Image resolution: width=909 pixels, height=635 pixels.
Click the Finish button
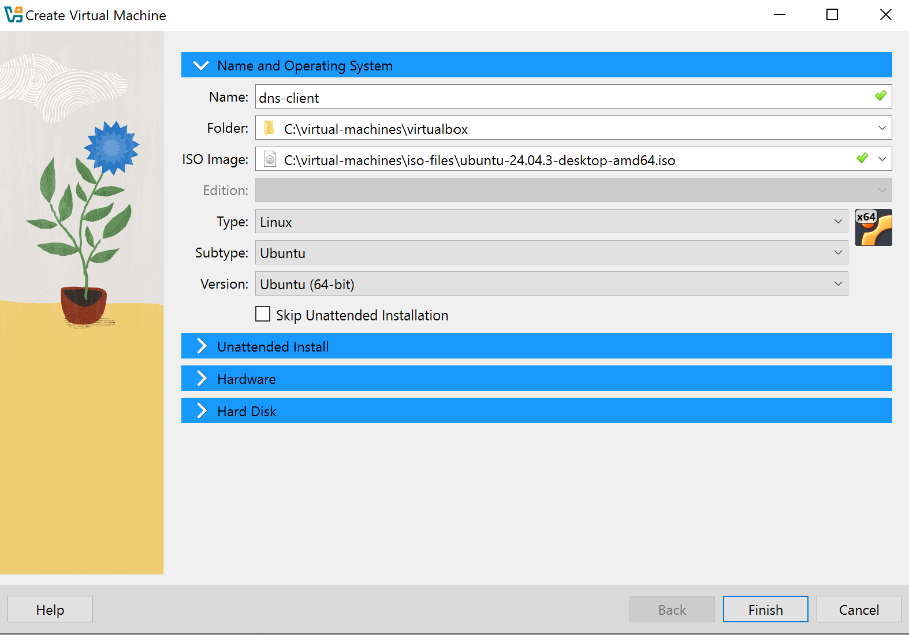click(766, 610)
